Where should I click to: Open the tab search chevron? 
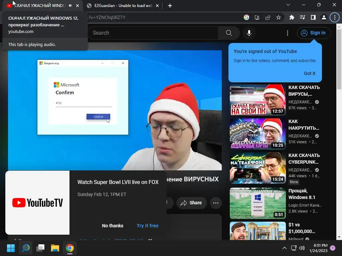[x=288, y=5]
